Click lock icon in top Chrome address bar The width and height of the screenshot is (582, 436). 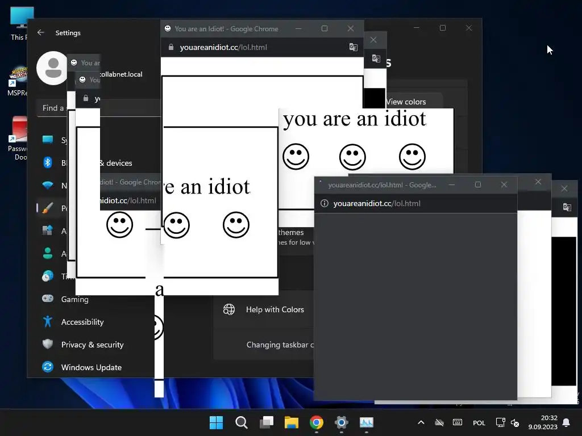[171, 47]
